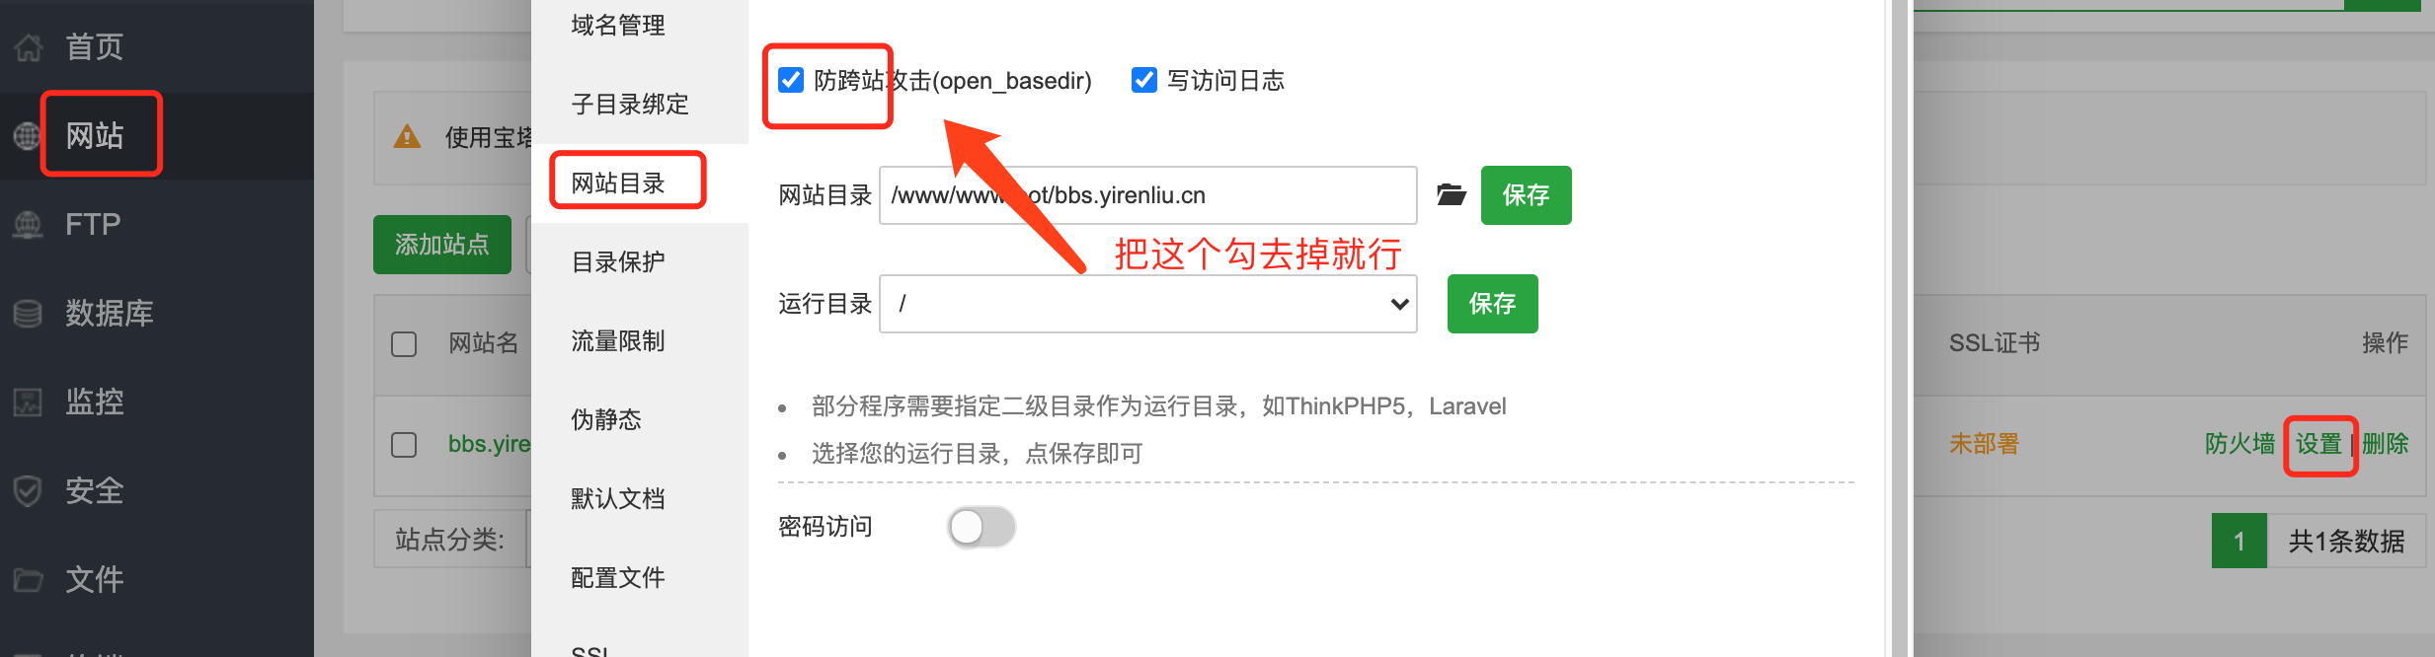This screenshot has width=2435, height=657.
Task: Open folder browser next to site directory field
Action: [1451, 194]
